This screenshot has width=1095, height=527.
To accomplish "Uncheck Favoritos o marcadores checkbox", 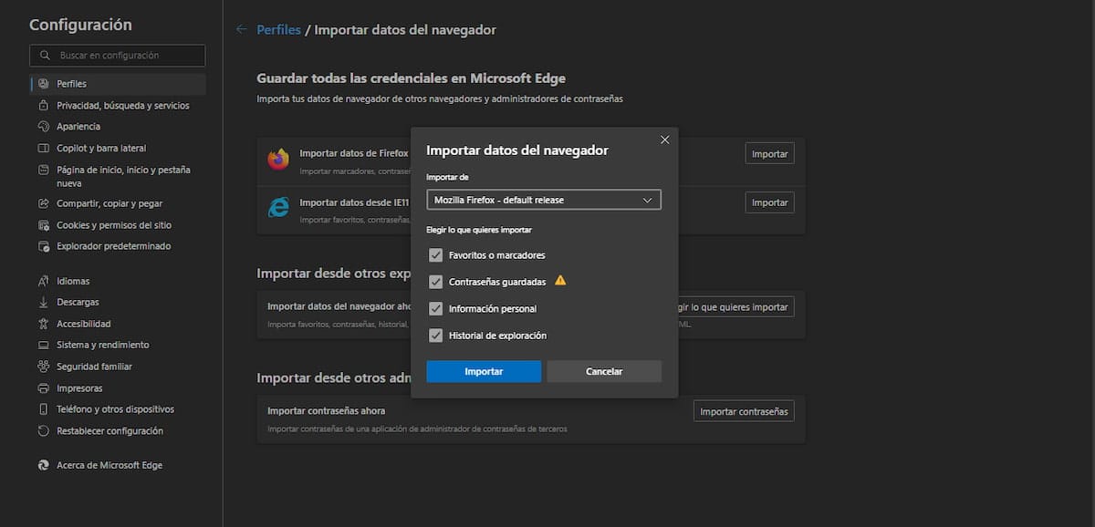I will coord(435,255).
